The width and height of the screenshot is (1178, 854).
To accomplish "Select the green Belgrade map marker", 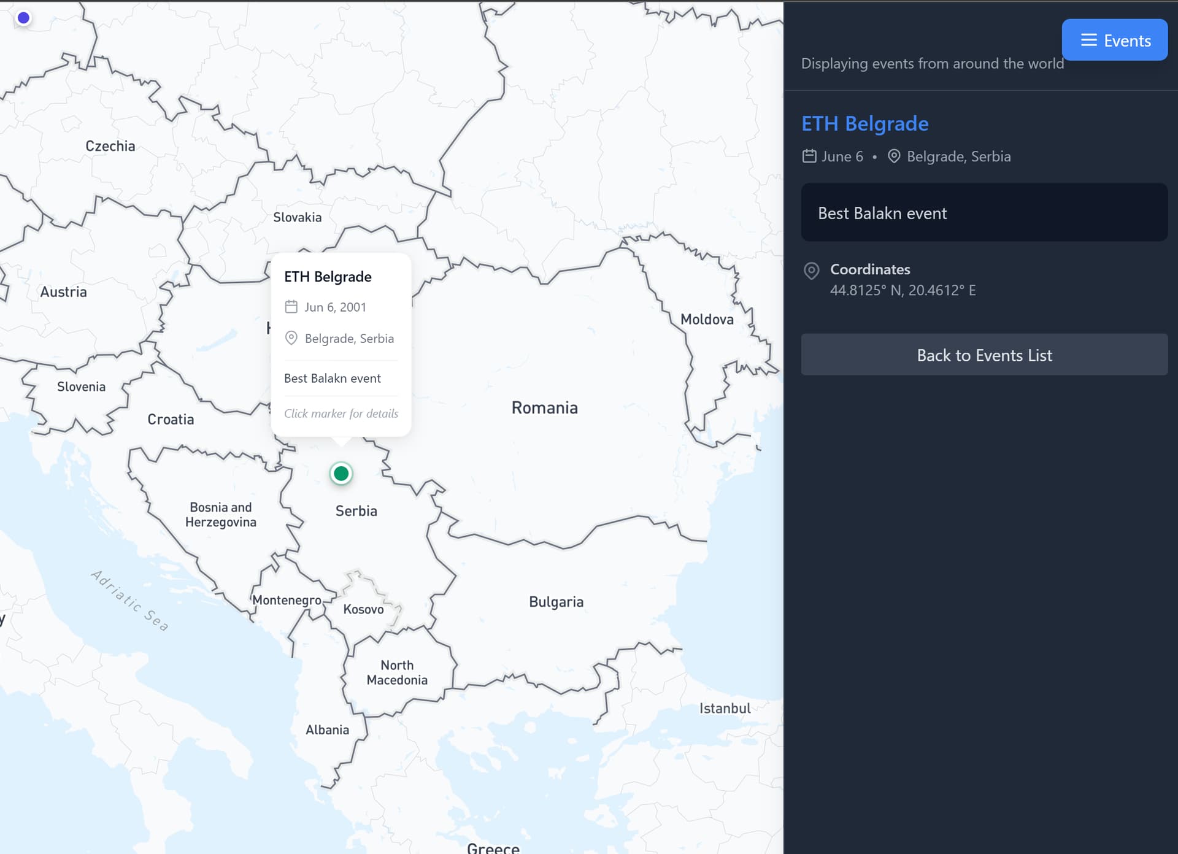I will pyautogui.click(x=341, y=474).
